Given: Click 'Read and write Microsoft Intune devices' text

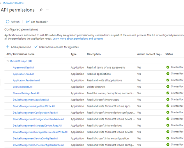Looking at the screenshot, I should tap(110, 132).
